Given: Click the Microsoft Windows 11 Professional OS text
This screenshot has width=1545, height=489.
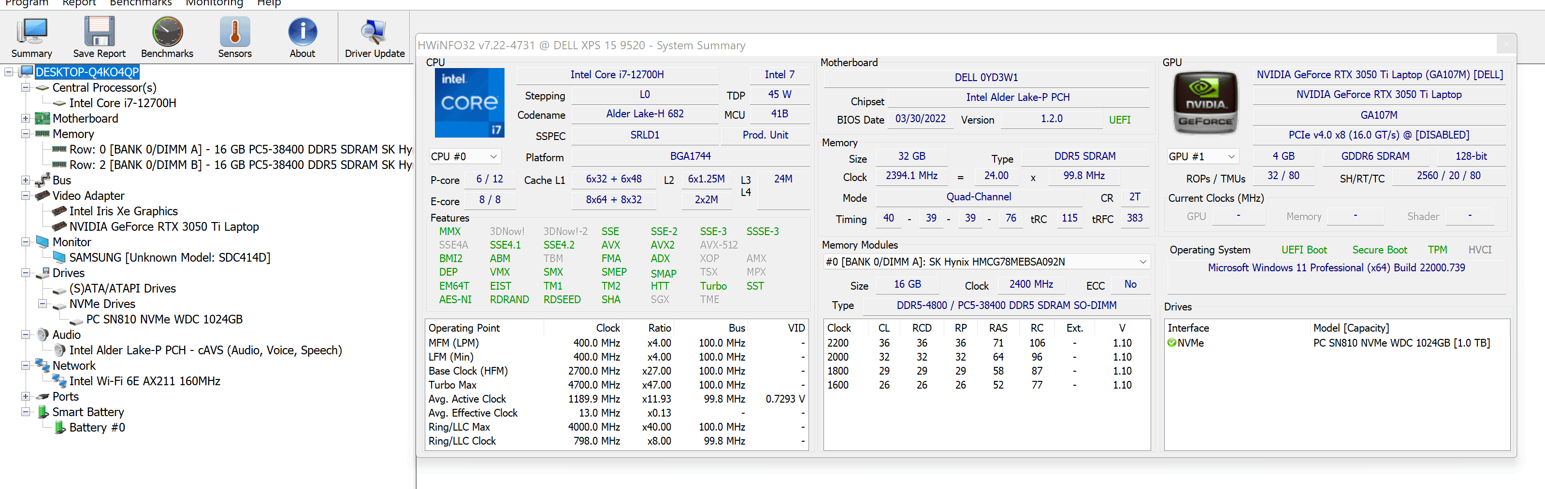Looking at the screenshot, I should pos(1336,268).
